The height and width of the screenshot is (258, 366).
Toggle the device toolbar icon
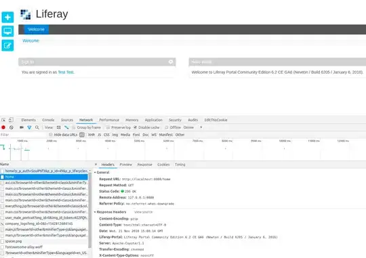pos(11,120)
